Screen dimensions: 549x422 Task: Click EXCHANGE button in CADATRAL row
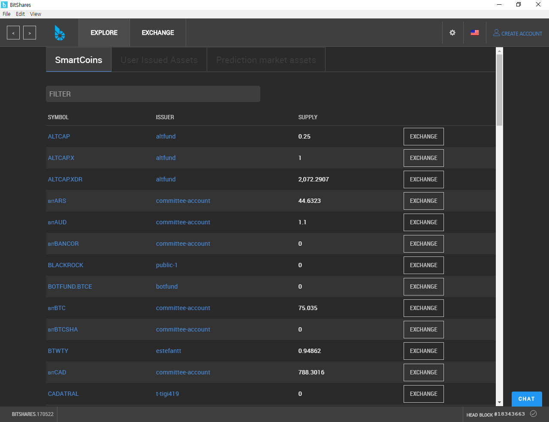(424, 394)
